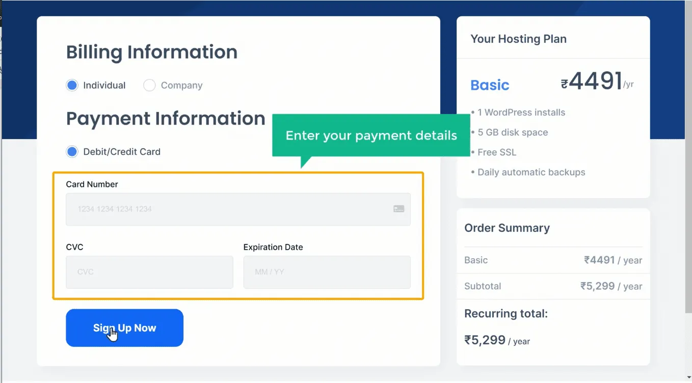
Task: Click the ₹4491/yr plan price
Action: (597, 81)
